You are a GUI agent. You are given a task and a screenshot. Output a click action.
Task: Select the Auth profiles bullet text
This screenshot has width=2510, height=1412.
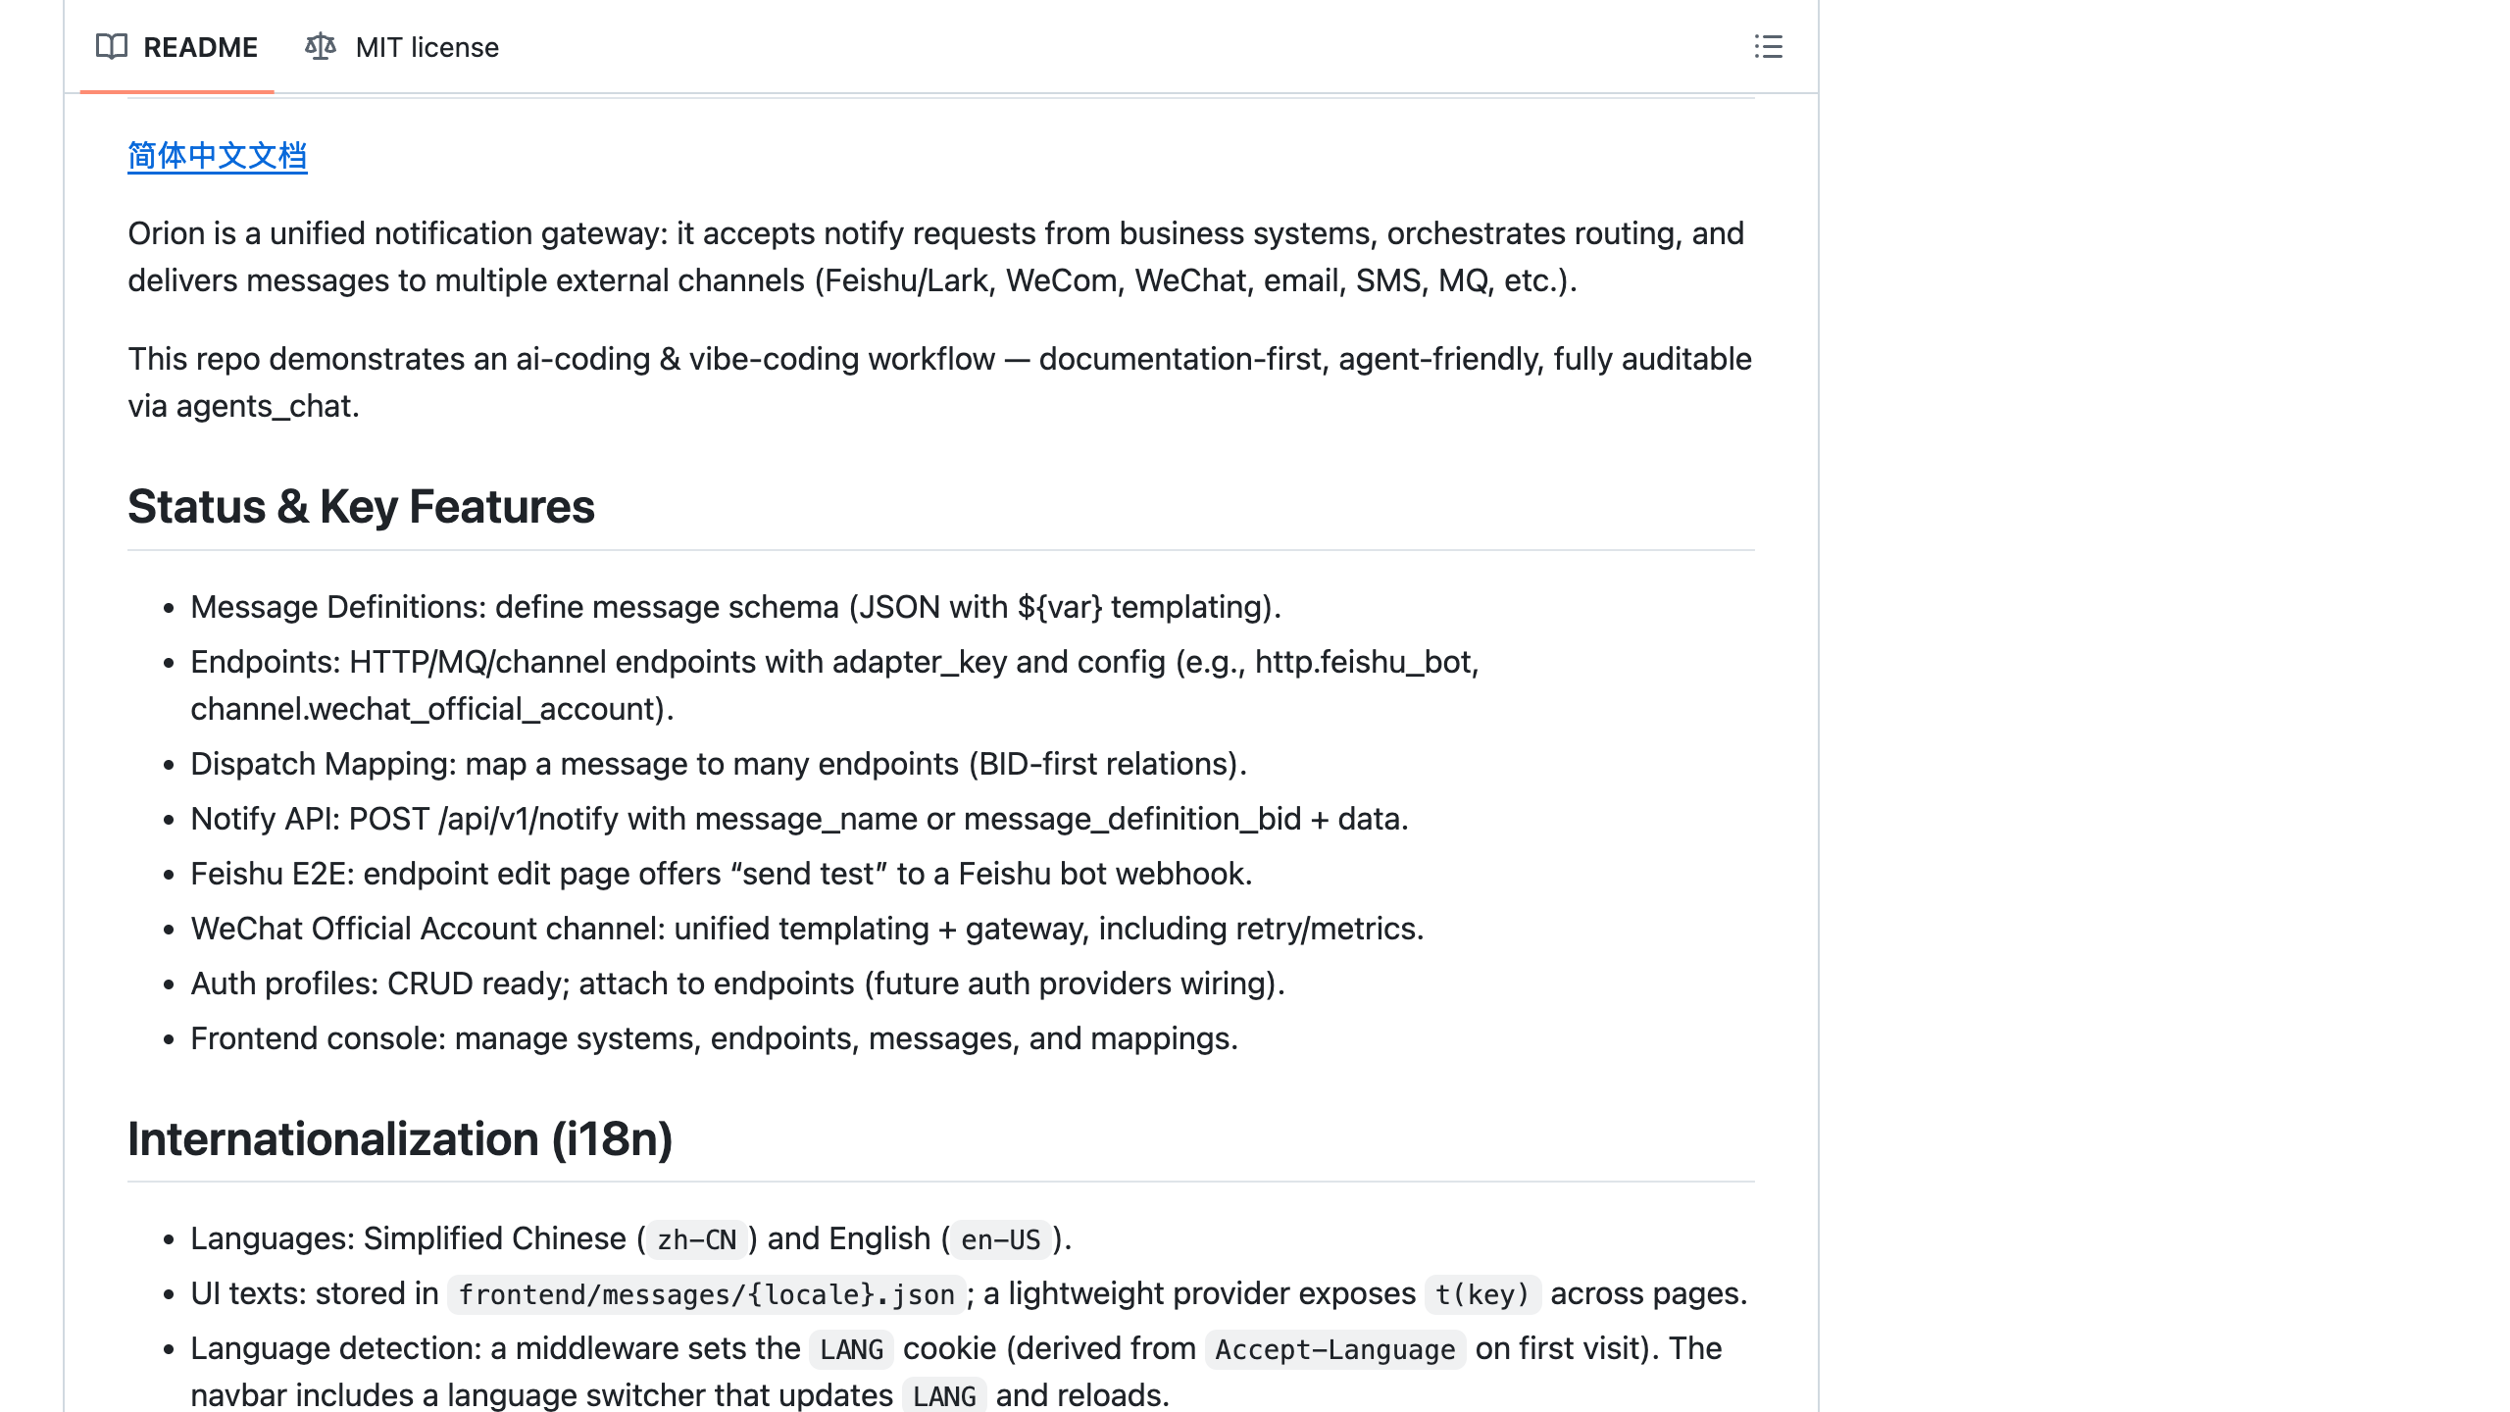[x=737, y=983]
